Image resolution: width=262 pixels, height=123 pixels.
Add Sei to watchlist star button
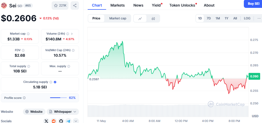pyautogui.click(x=60, y=6)
